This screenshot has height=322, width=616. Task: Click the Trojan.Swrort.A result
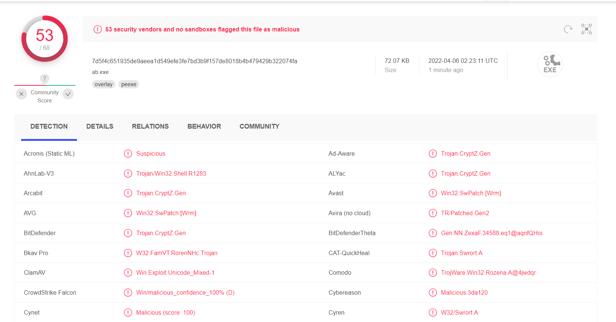pyautogui.click(x=462, y=253)
